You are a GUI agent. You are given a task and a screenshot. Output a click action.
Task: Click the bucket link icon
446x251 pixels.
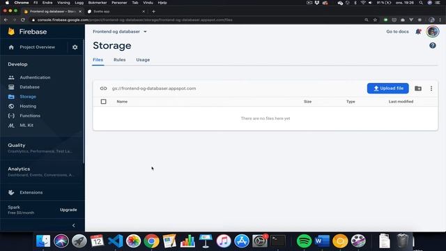coord(104,89)
